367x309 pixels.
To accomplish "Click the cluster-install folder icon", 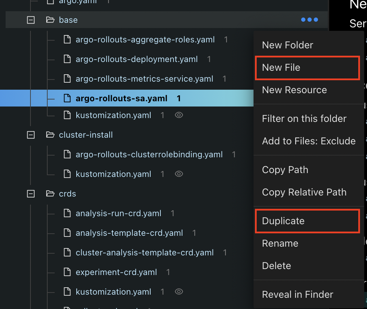I will click(x=50, y=135).
